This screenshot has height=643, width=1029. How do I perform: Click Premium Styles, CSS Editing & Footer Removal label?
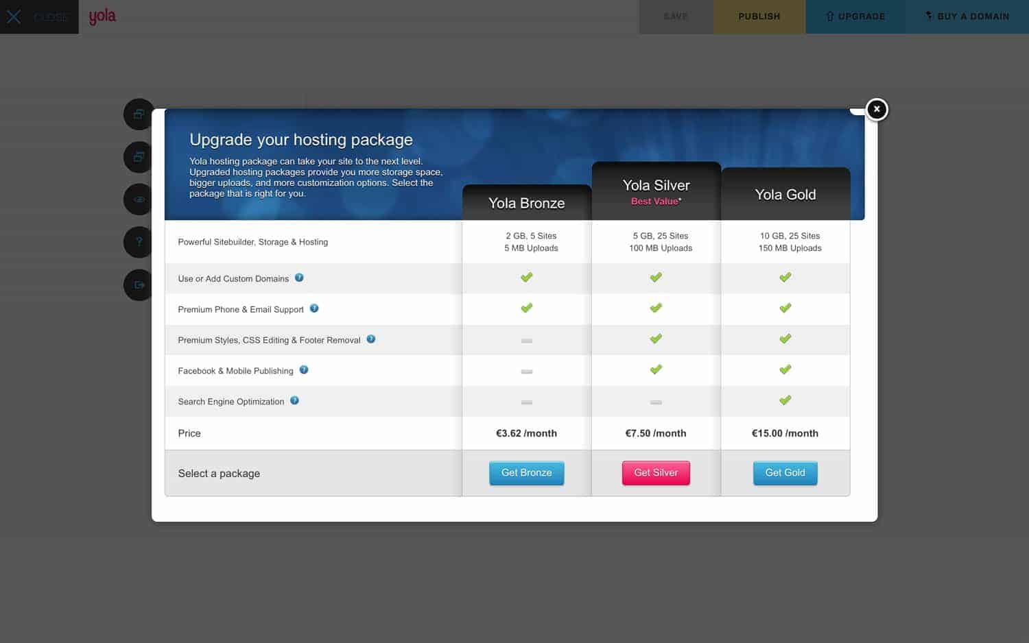coord(269,341)
